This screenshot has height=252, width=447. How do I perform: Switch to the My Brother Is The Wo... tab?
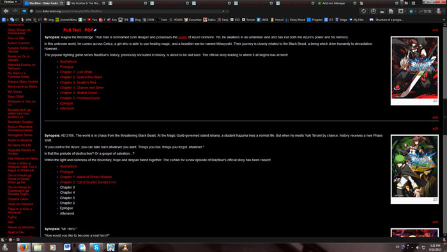click(x=86, y=3)
